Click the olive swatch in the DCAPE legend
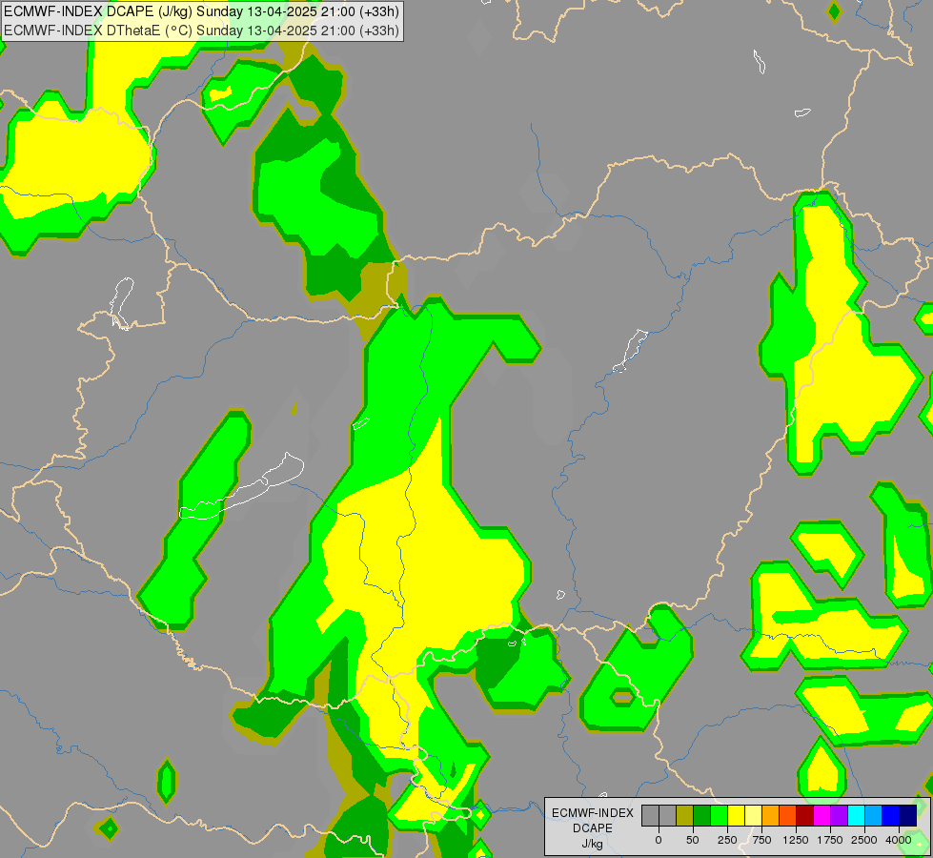This screenshot has height=858, width=933. click(x=685, y=815)
